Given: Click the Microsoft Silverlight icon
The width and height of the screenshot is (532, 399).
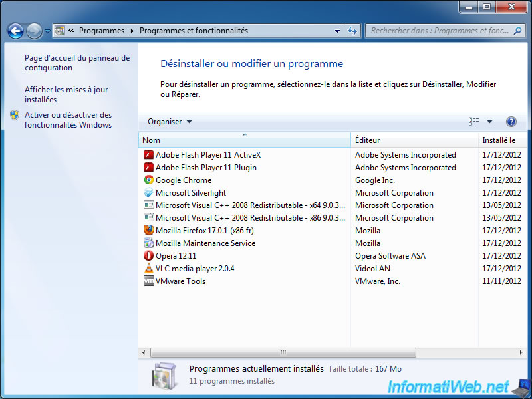Looking at the screenshot, I should (148, 193).
